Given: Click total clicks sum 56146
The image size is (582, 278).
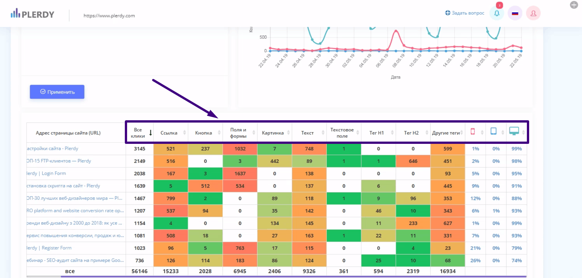Looking at the screenshot, I should (x=139, y=271).
